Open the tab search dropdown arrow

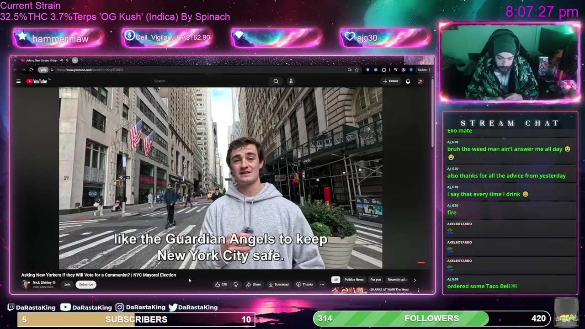coord(15,60)
